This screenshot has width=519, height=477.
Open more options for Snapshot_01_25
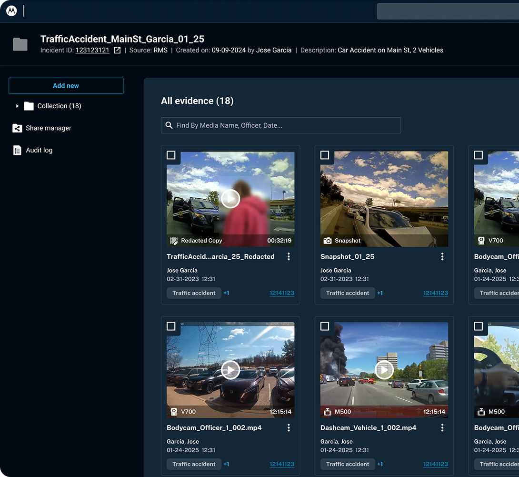tap(442, 257)
